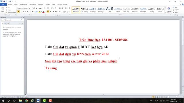Browse pages tab icon in Navigation pane

(5, 23)
